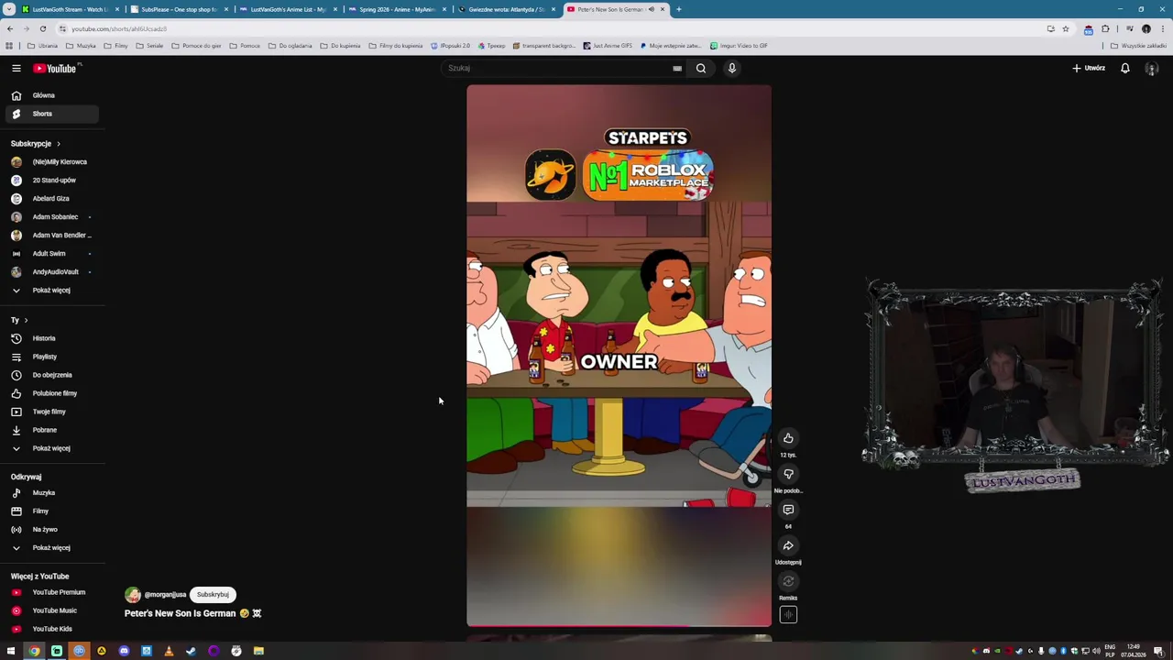Open the Short's sound thumbnail

coord(788,615)
